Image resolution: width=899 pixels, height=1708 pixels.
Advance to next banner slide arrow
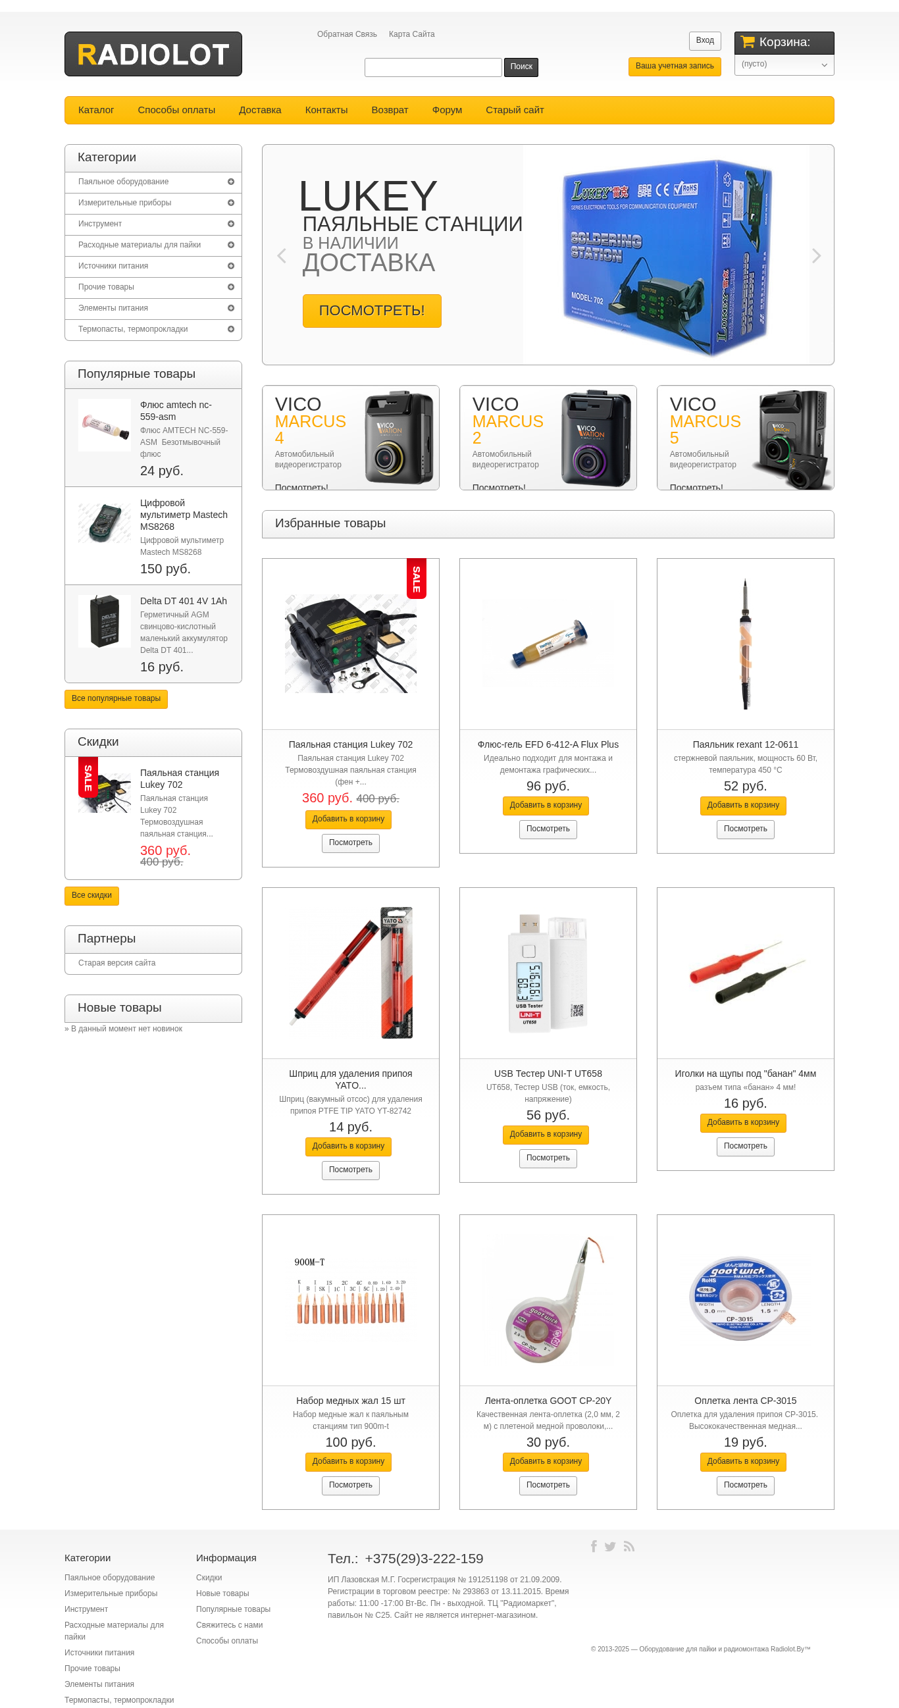(816, 255)
